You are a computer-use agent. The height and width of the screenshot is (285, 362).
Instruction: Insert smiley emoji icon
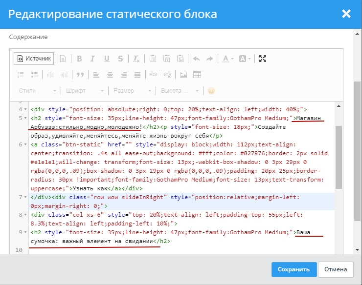click(211, 91)
